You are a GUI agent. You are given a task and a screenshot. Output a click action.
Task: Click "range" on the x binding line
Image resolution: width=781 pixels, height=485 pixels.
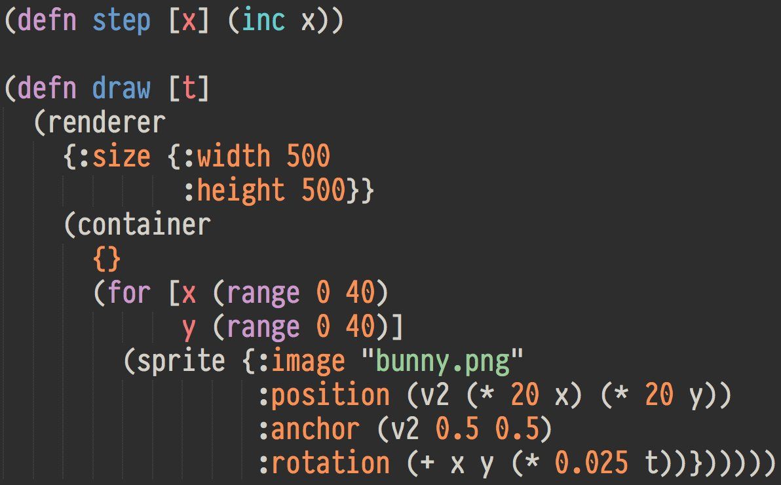(x=263, y=293)
